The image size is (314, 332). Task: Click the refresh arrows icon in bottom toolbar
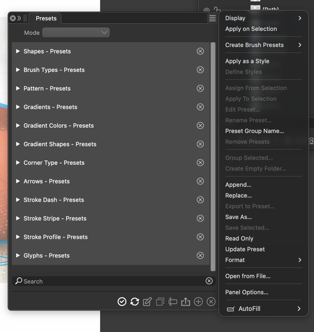tap(135, 302)
